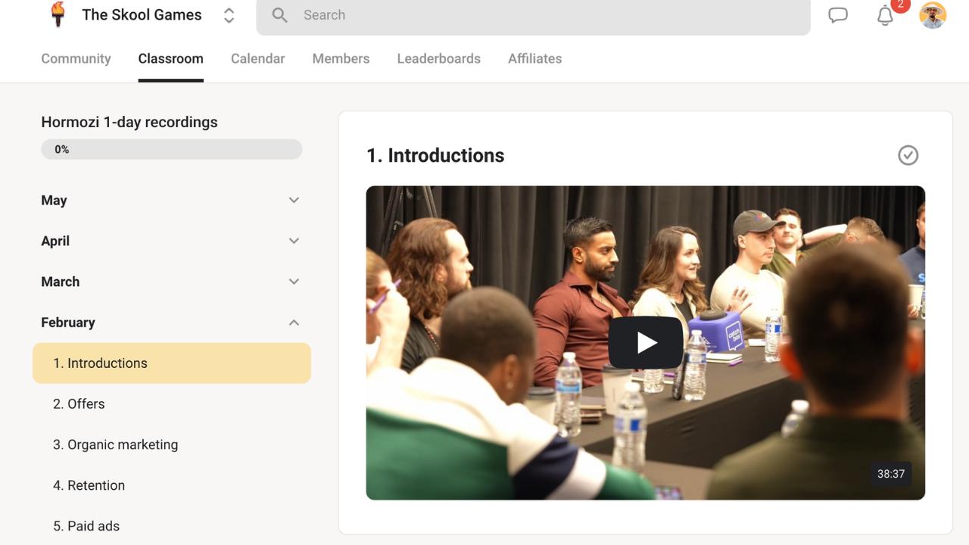
Task: View the Leaderboards tab
Action: pos(438,59)
